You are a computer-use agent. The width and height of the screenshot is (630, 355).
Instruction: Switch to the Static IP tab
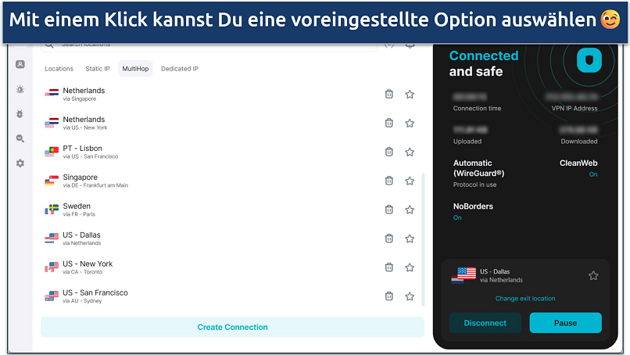click(98, 69)
